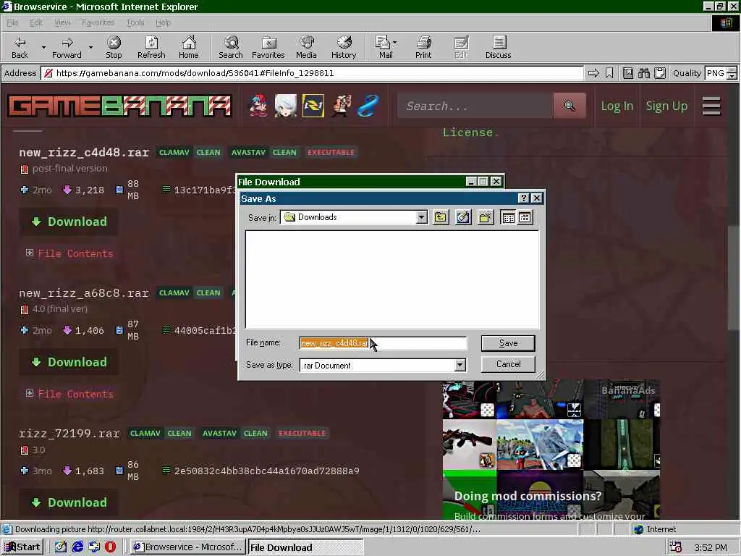Switch to List view in Save As
The width and height of the screenshot is (741, 556).
coord(508,217)
